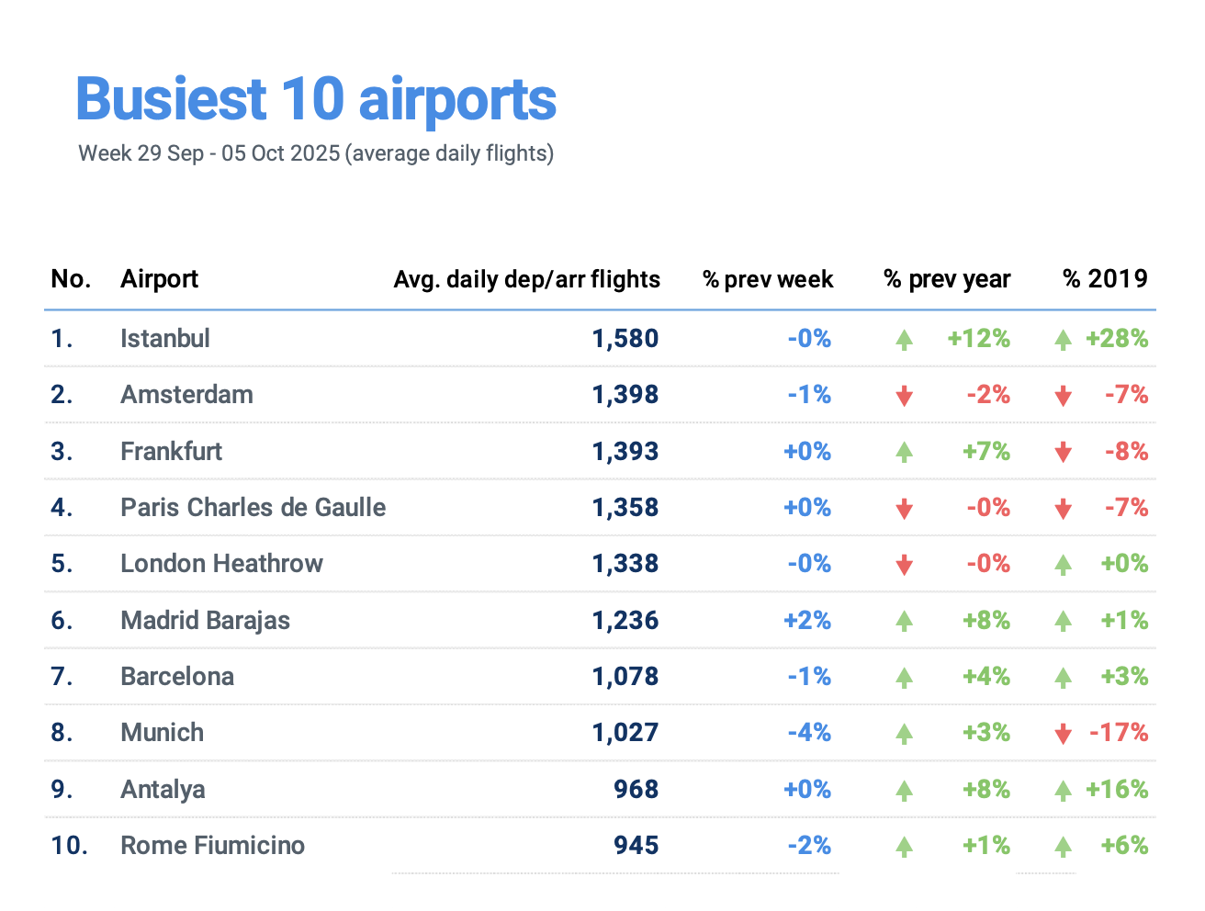Click Frankfurt's red down arrow in 2019 column
Viewport: 1205px width, 911px height.
[1063, 452]
